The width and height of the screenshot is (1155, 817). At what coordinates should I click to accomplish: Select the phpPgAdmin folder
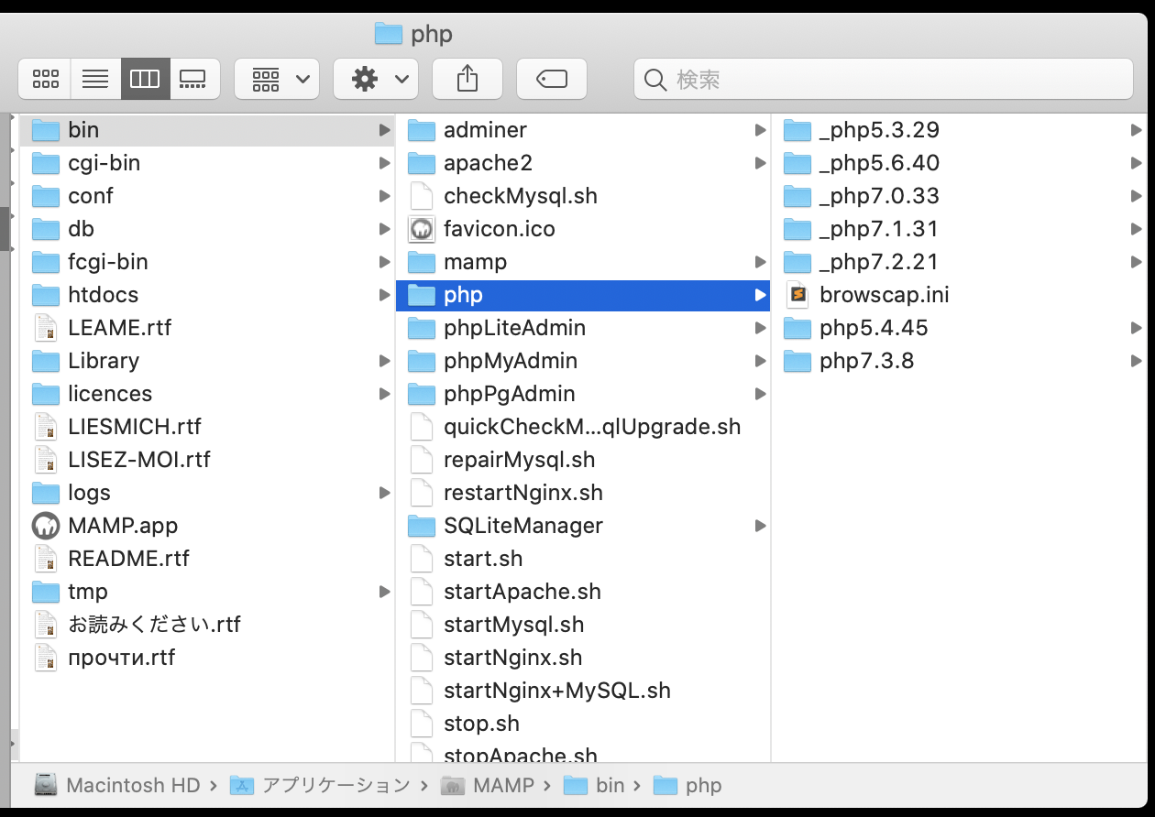583,394
